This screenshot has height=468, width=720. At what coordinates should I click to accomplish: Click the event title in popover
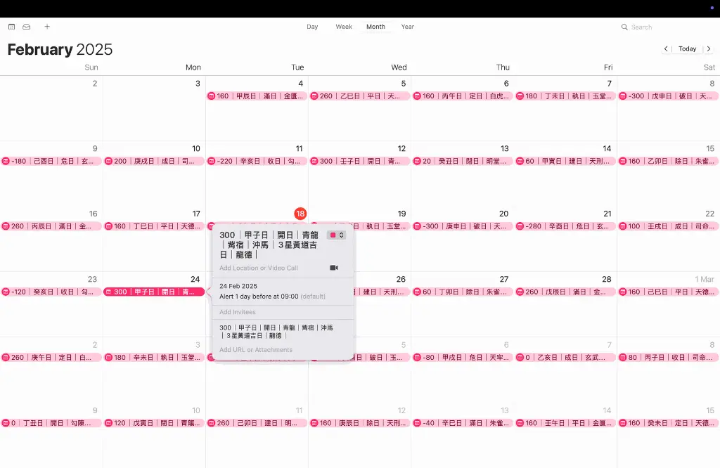click(x=269, y=245)
